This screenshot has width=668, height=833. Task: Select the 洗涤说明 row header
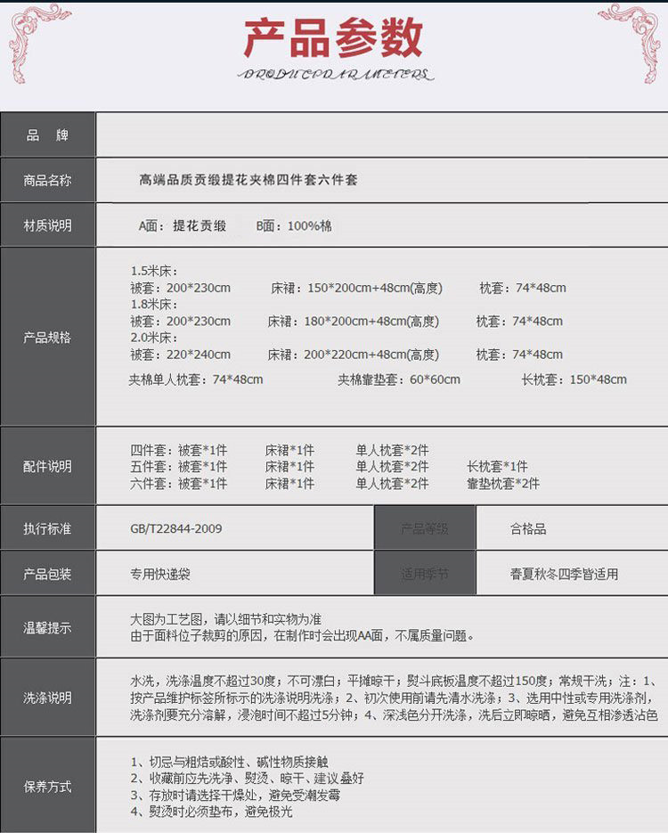(47, 698)
